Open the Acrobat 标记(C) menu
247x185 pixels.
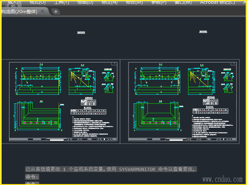(x=217, y=2)
